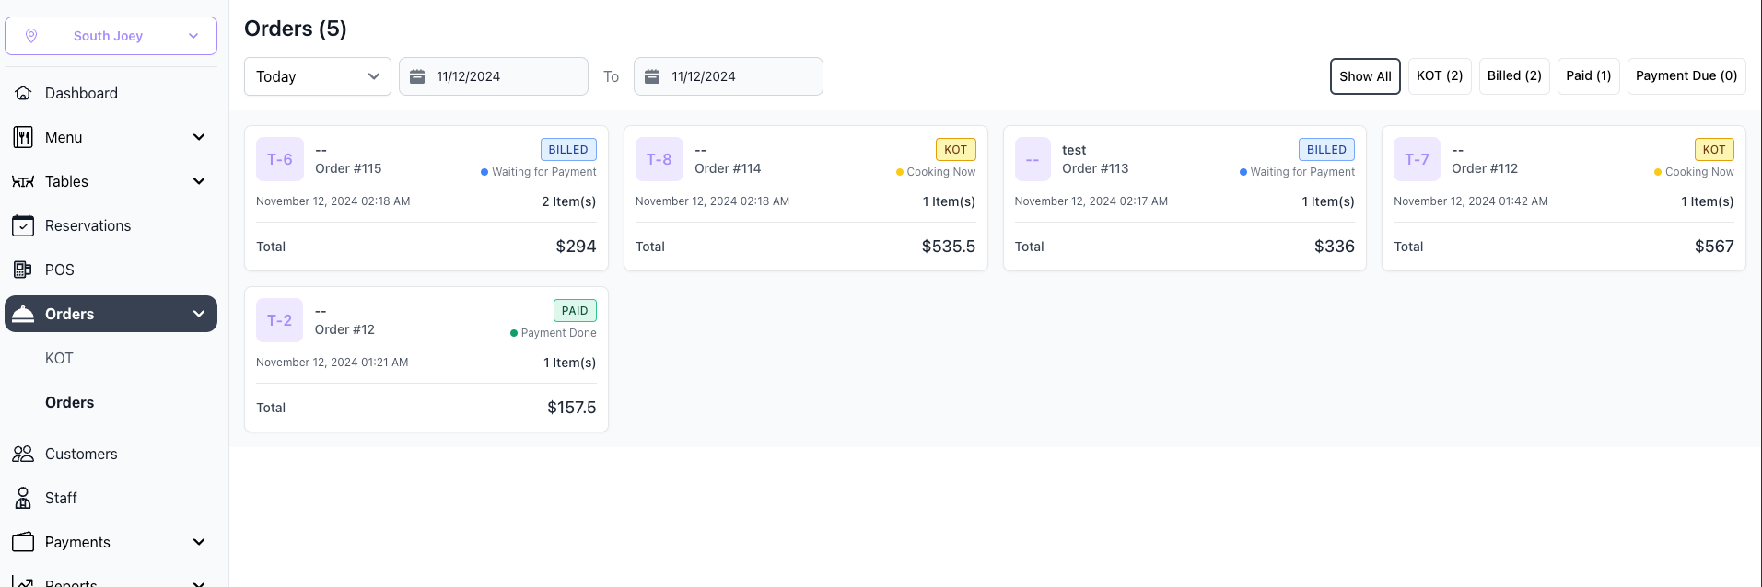Image resolution: width=1762 pixels, height=587 pixels.
Task: Click the Menu utensils icon
Action: 23,137
